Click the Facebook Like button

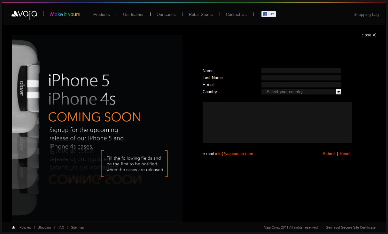tap(269, 14)
